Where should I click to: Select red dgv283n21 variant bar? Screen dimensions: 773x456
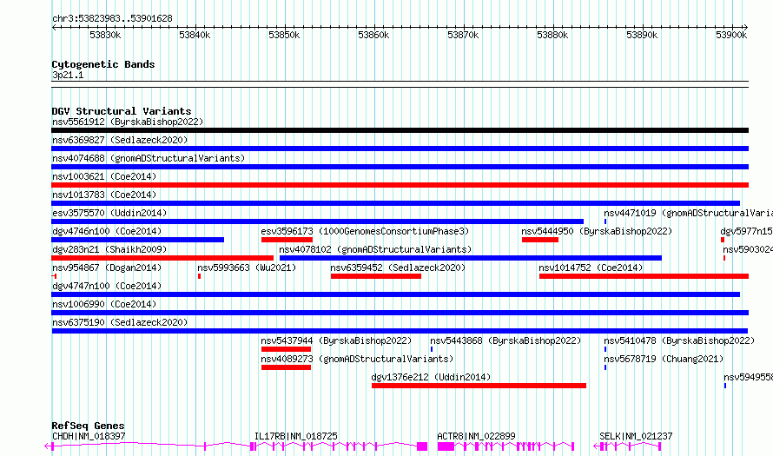pos(162,258)
